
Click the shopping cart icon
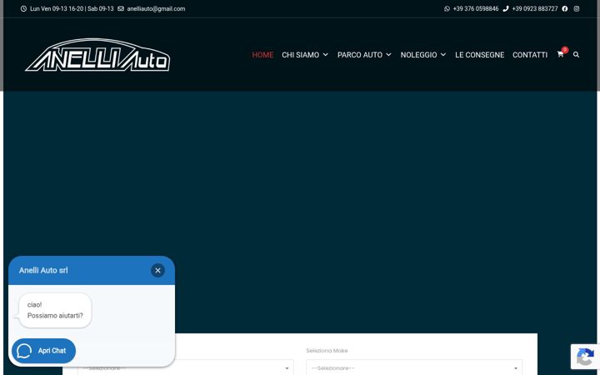tap(560, 55)
